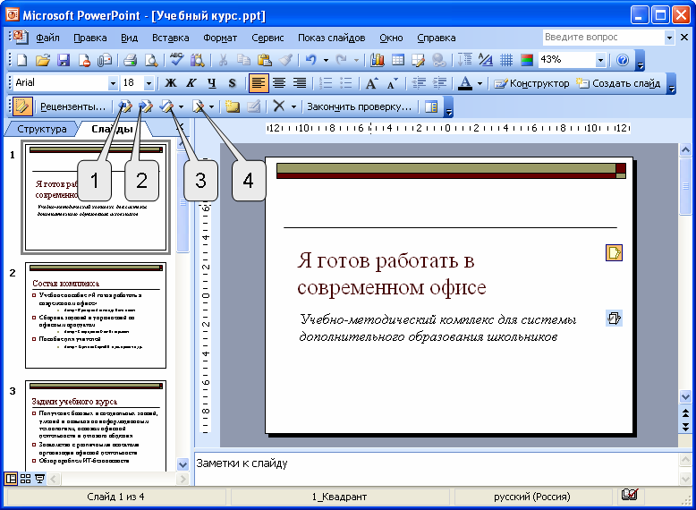Go to previous review item icon
Screen dimensions: 696x510
[125, 106]
